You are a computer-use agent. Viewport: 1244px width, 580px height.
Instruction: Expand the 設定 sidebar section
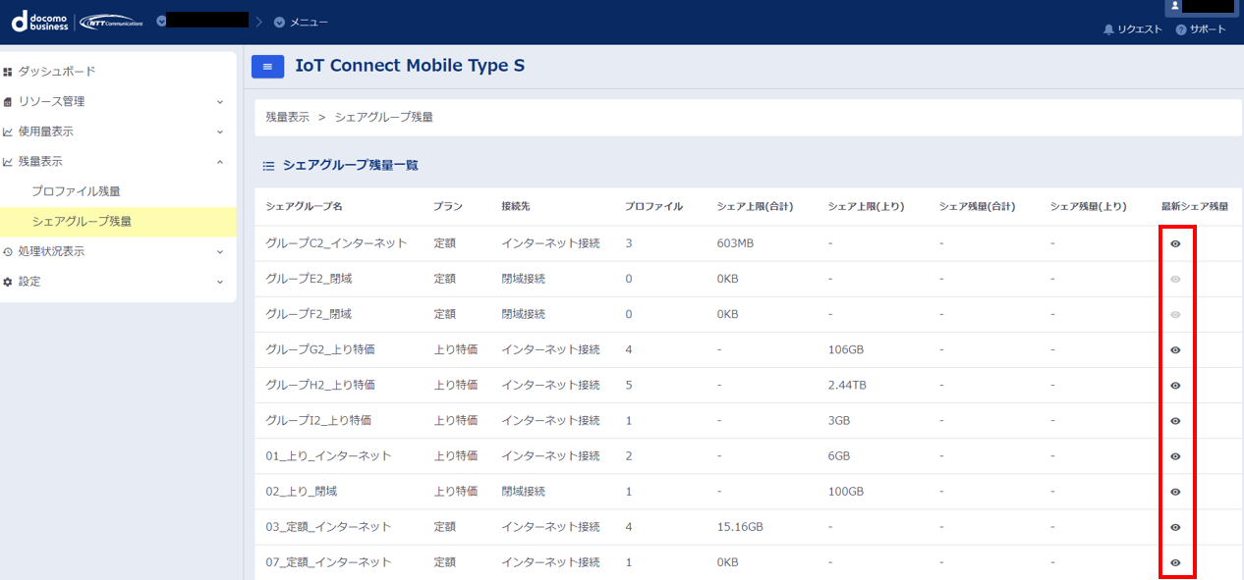pos(118,282)
